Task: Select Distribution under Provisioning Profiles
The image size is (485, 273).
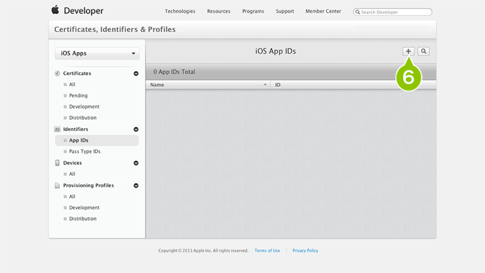Action: (82, 219)
